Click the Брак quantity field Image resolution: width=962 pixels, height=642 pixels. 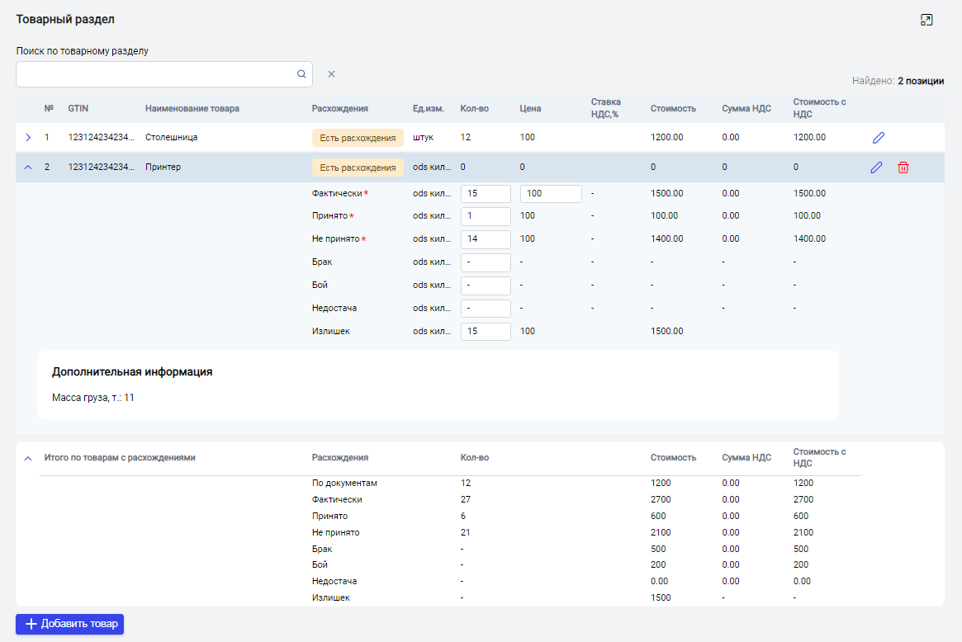pos(486,262)
